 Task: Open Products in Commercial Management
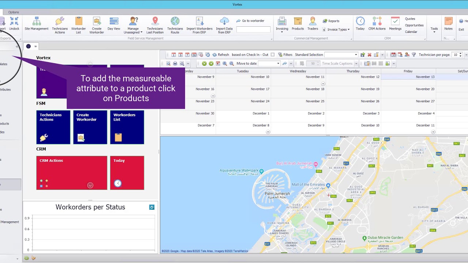[x=298, y=24]
